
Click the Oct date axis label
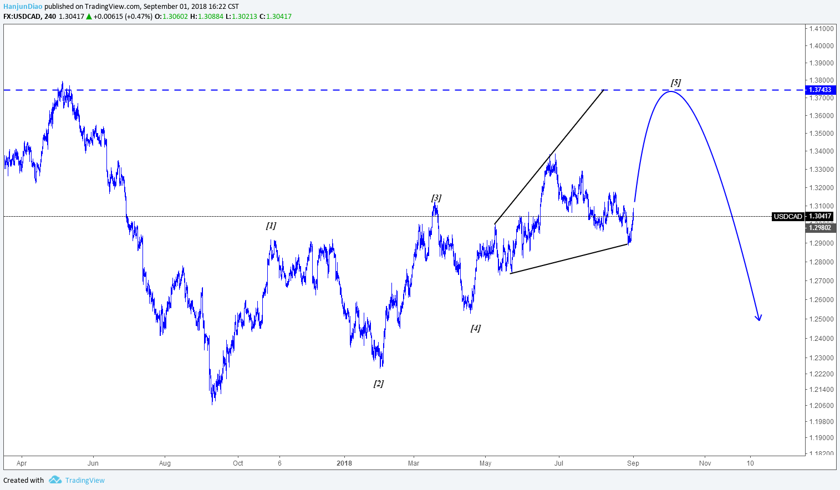[238, 463]
